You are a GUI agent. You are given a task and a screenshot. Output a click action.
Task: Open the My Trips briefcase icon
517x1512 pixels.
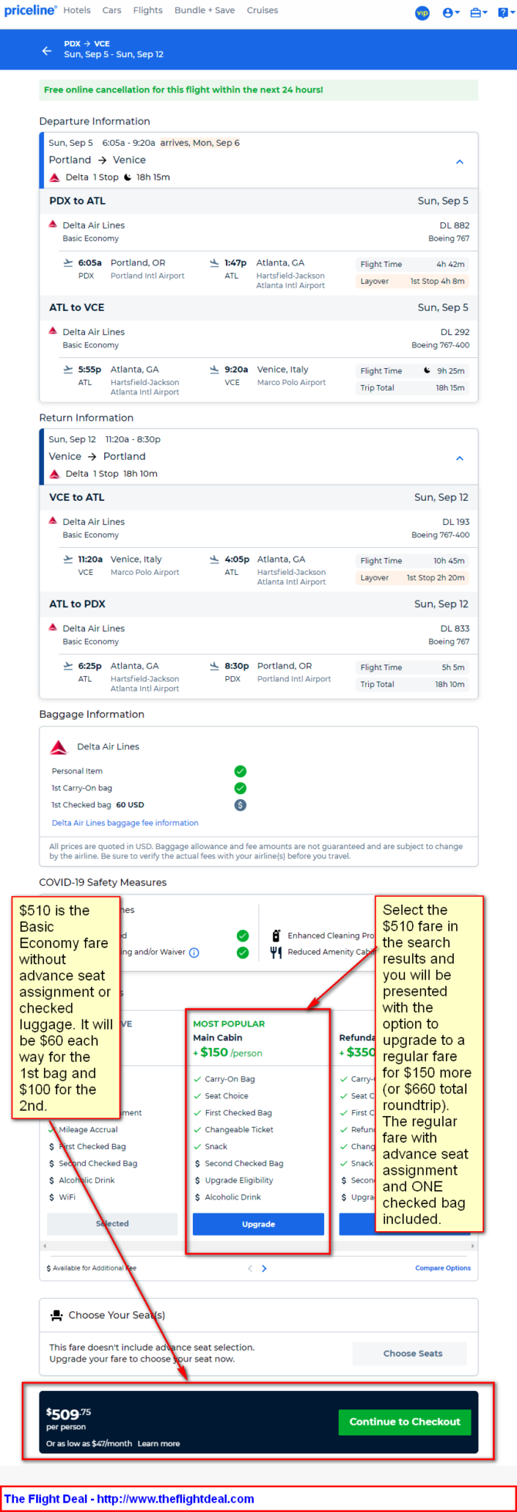click(478, 13)
